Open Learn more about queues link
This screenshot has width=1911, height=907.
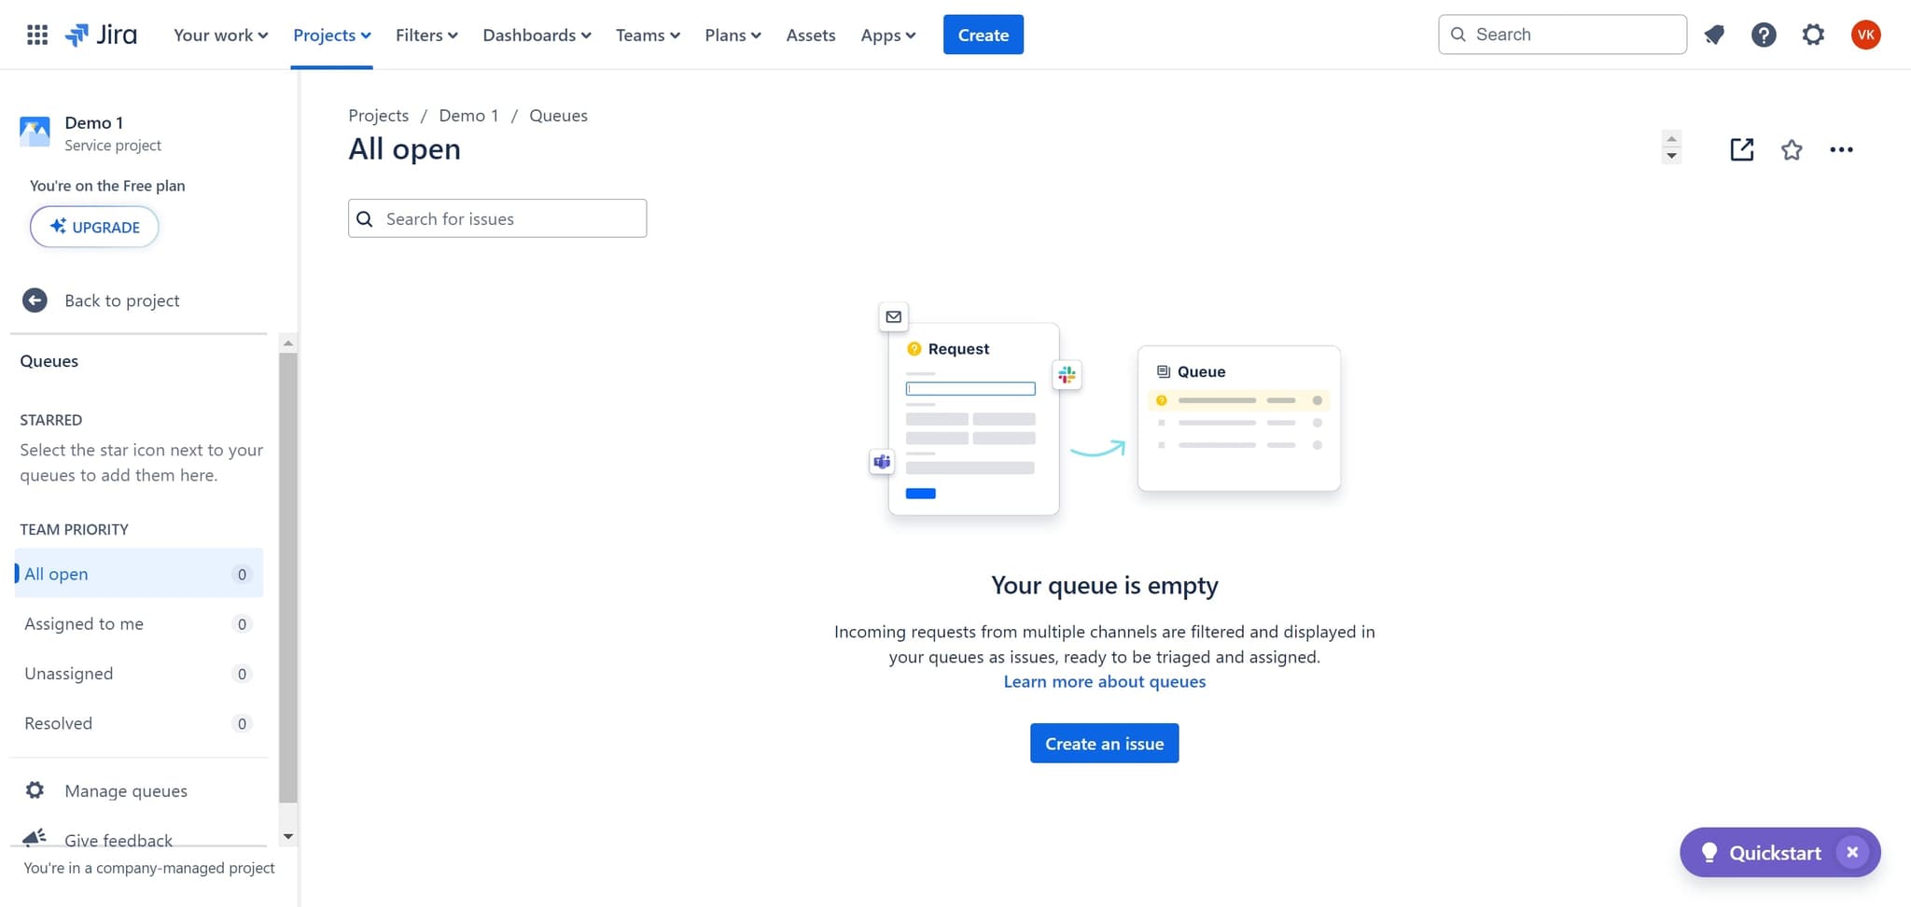(x=1104, y=681)
